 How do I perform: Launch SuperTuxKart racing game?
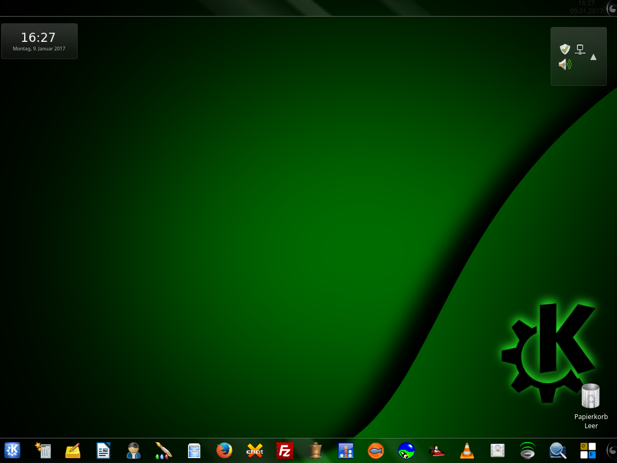tap(437, 450)
